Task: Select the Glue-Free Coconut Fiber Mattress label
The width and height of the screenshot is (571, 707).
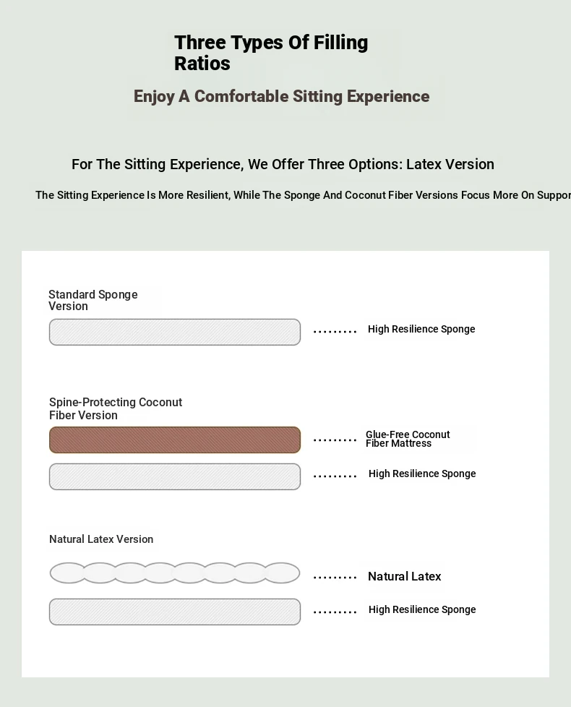Action: 408,439
